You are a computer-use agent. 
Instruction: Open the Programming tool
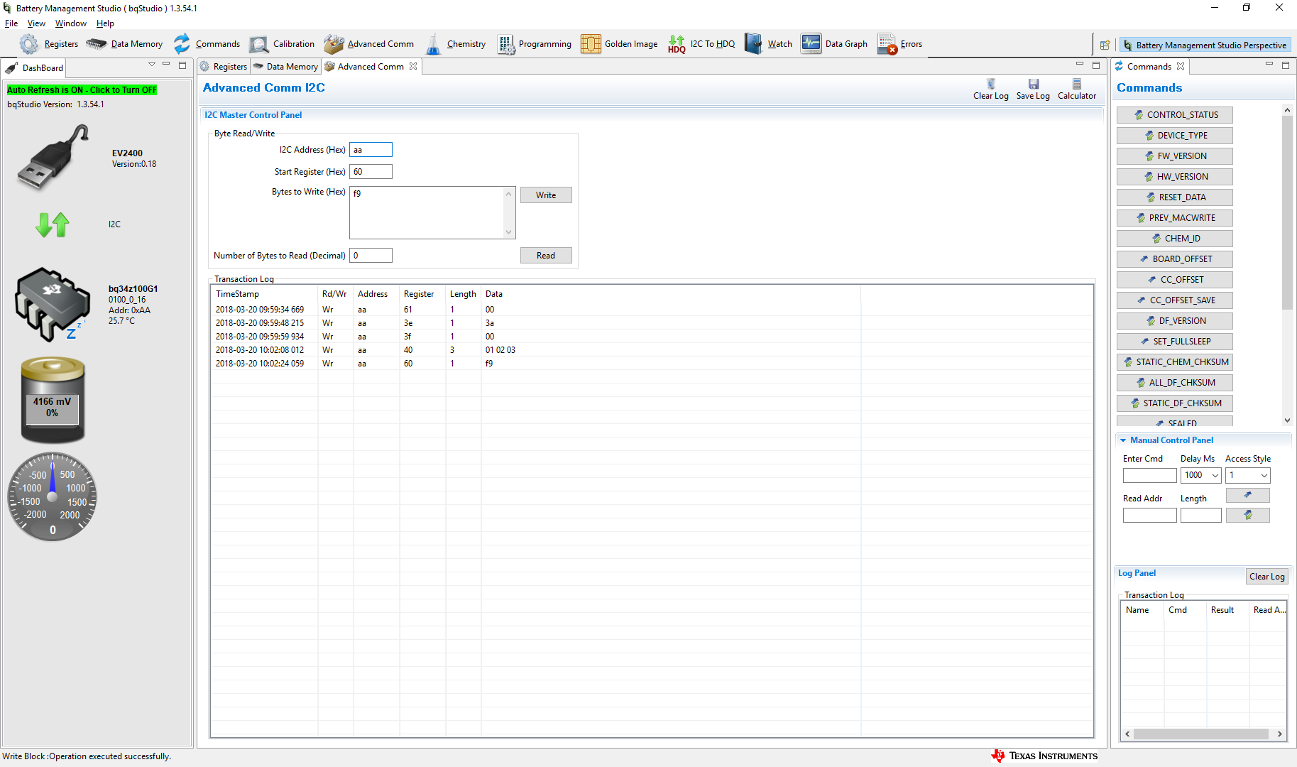[535, 44]
